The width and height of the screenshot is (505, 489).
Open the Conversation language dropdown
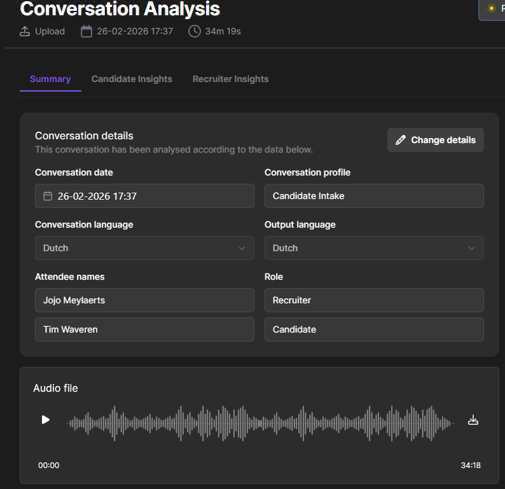tap(144, 248)
